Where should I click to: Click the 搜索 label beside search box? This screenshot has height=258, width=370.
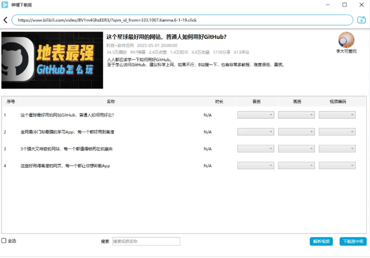pyautogui.click(x=105, y=241)
